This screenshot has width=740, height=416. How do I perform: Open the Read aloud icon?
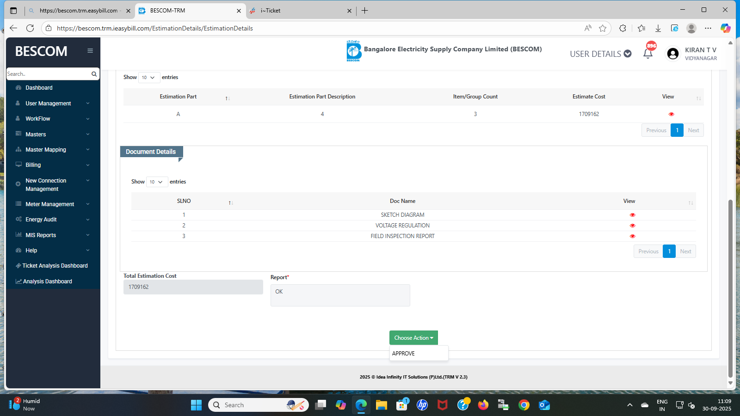point(588,28)
